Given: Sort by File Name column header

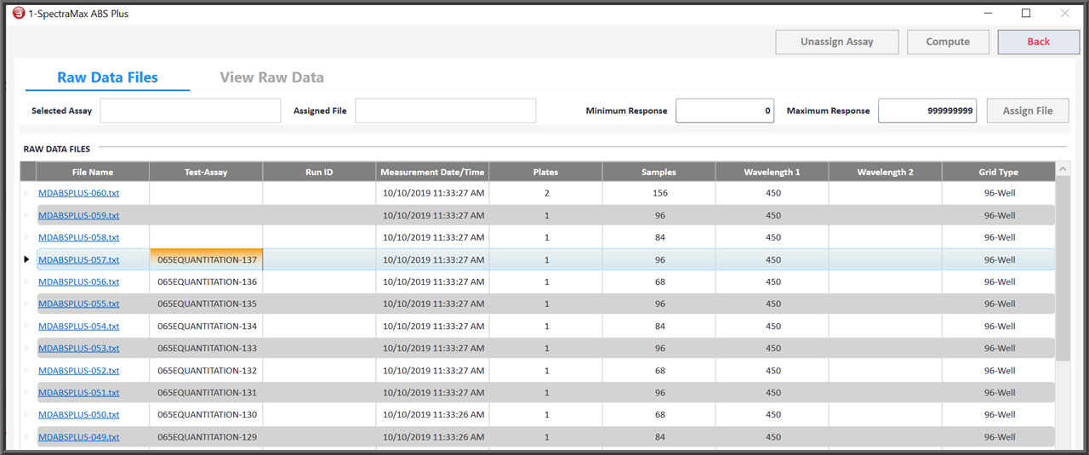Looking at the screenshot, I should pos(93,172).
